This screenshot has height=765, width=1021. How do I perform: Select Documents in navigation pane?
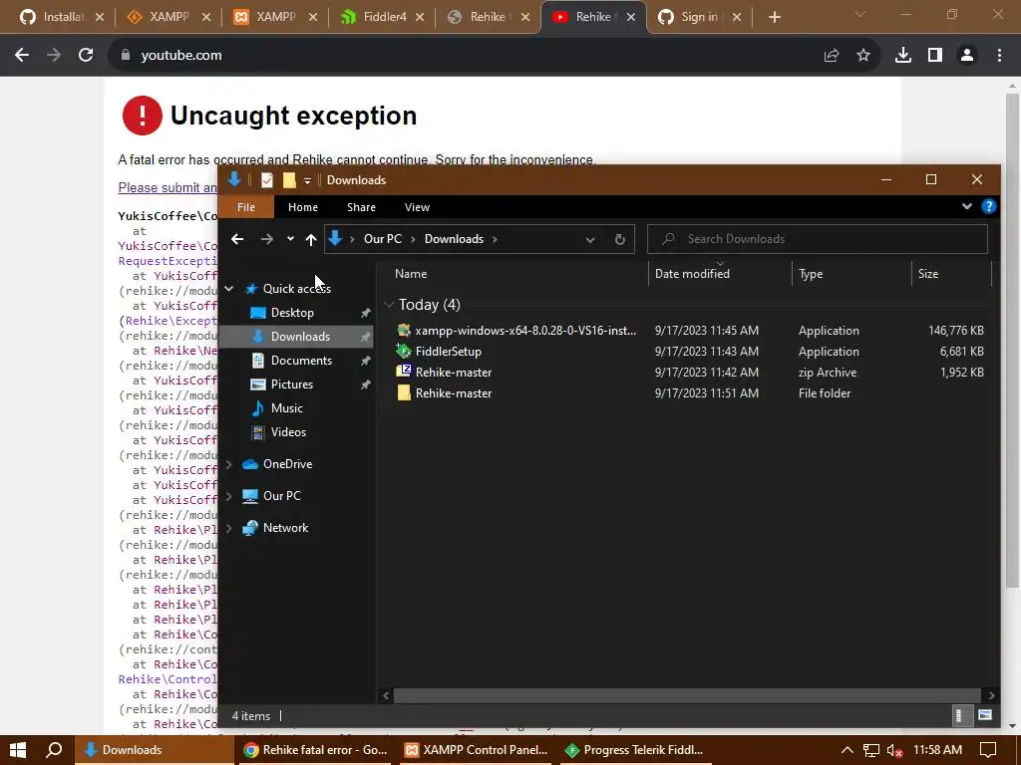click(x=301, y=361)
